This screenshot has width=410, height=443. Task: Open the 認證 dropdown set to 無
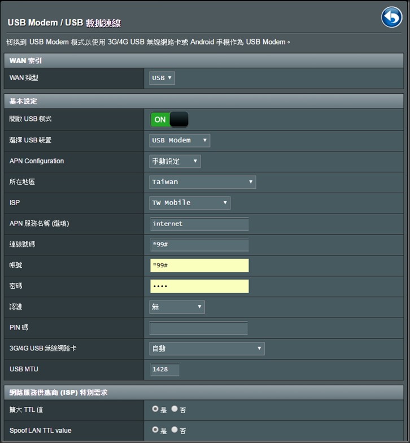click(x=177, y=307)
